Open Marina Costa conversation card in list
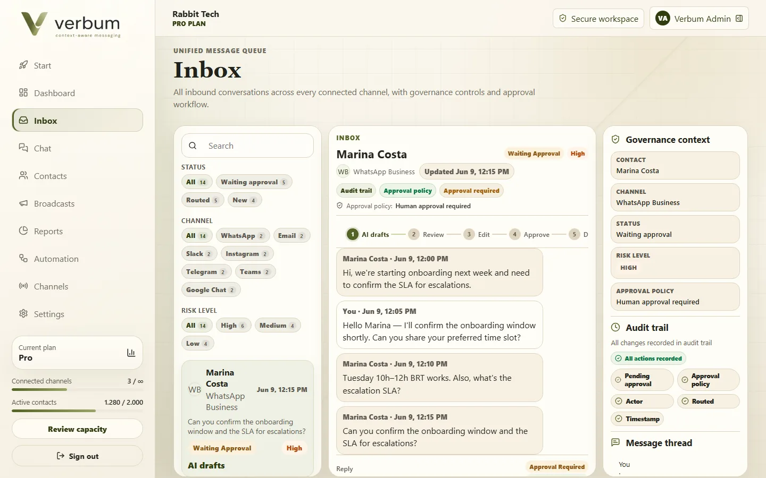This screenshot has width=766, height=478. [x=247, y=419]
